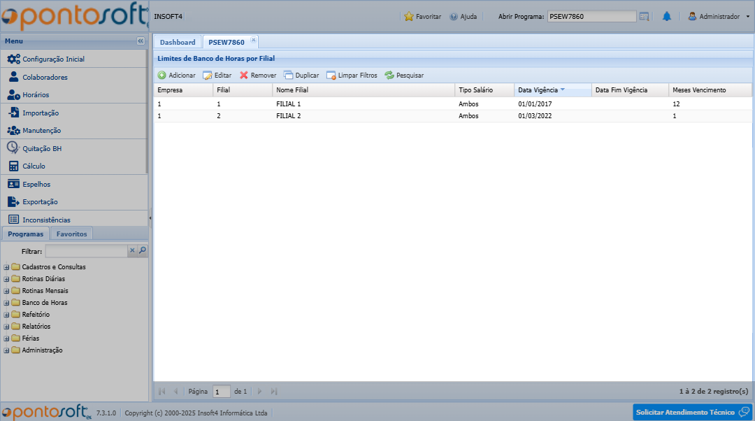
Task: Click Limpar Filtros icon
Action: click(331, 76)
